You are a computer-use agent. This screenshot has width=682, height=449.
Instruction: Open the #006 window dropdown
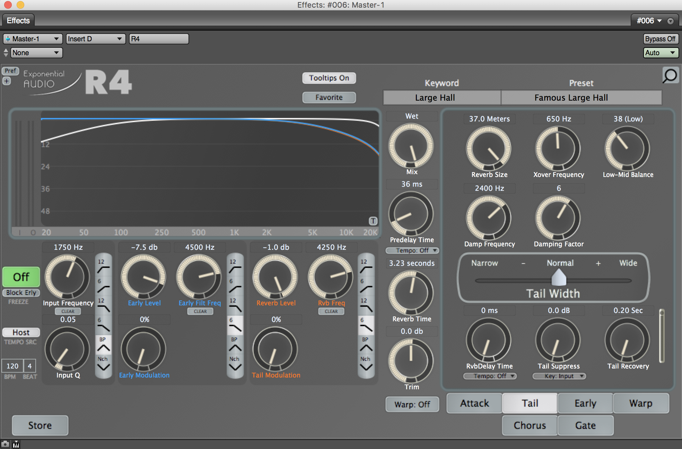(649, 21)
